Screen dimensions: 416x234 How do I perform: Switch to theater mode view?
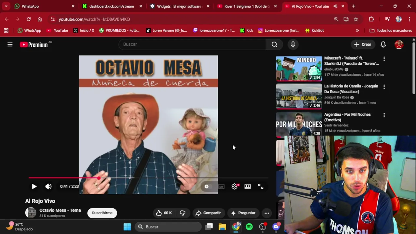point(248,187)
